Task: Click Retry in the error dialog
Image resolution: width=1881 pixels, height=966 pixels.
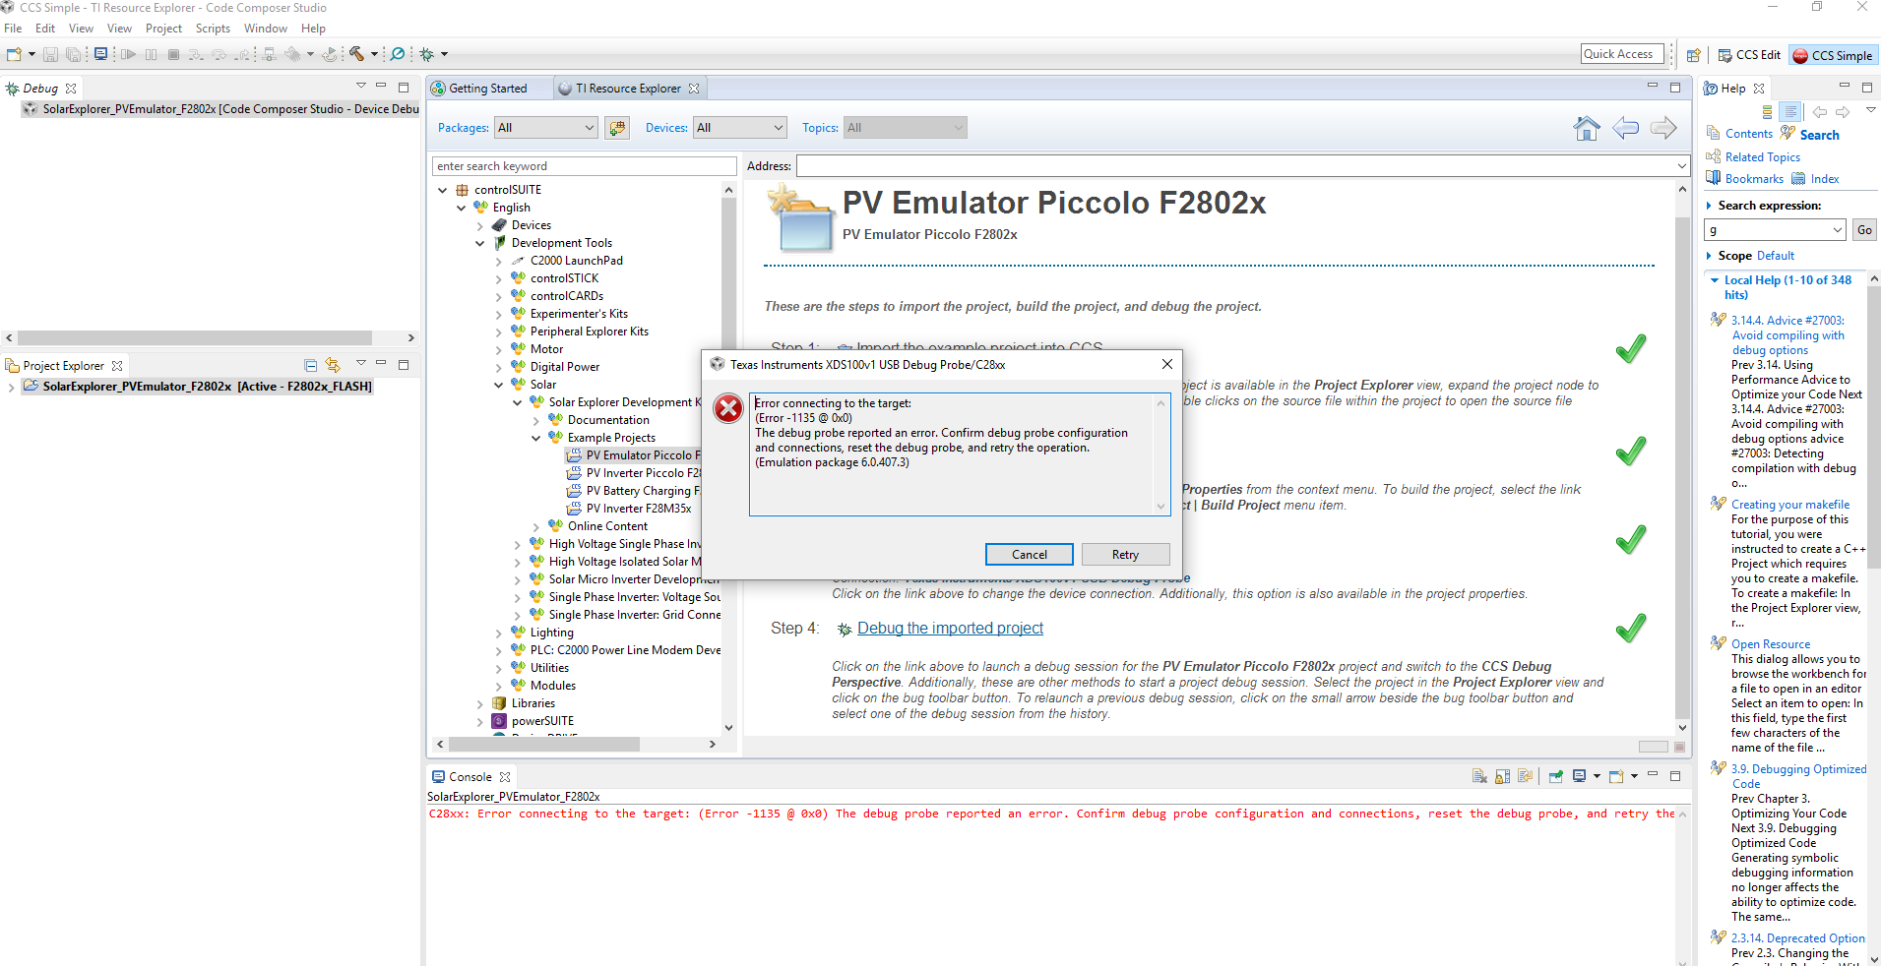Action: [1125, 555]
